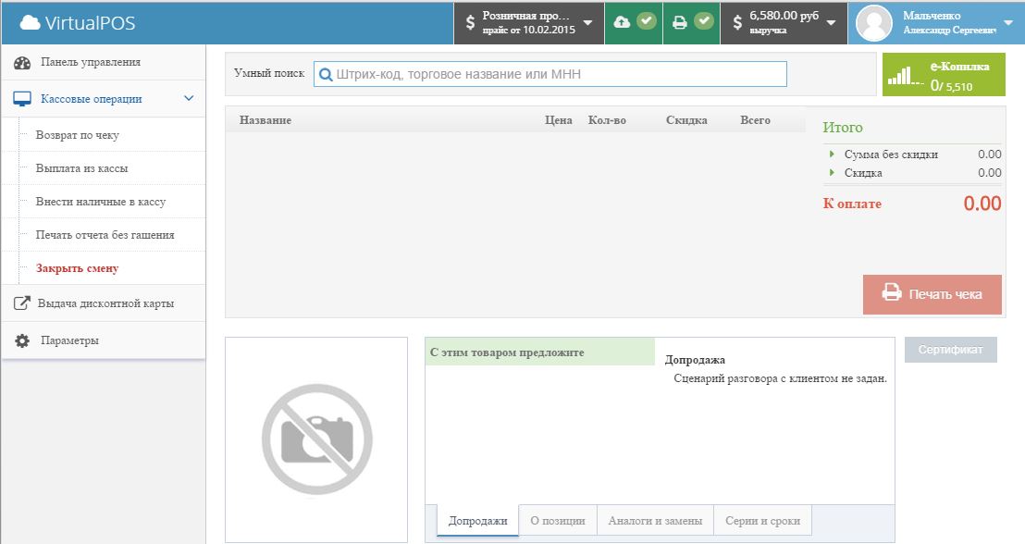Switch to the О позиции tab
Image resolution: width=1025 pixels, height=544 pixels.
click(x=559, y=519)
